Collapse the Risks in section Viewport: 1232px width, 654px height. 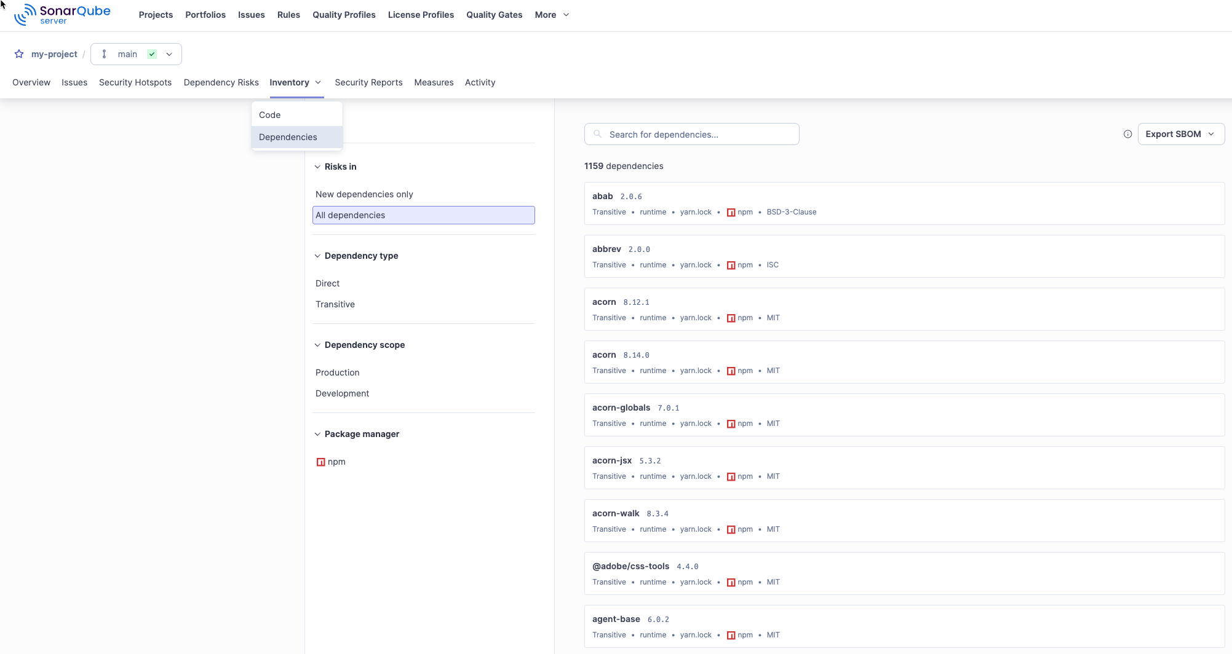tap(317, 167)
